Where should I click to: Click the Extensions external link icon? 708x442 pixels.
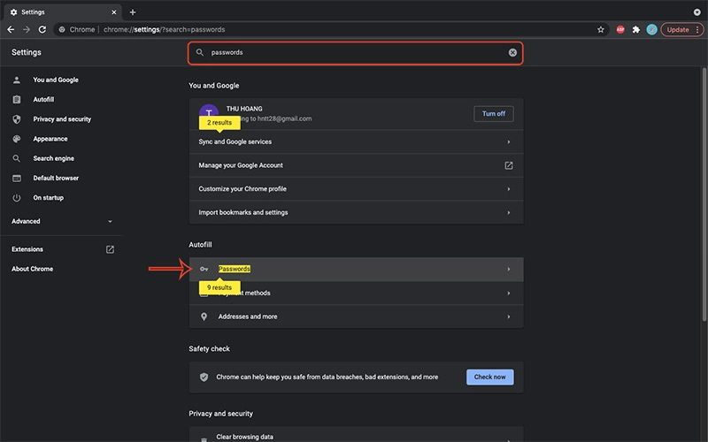110,249
